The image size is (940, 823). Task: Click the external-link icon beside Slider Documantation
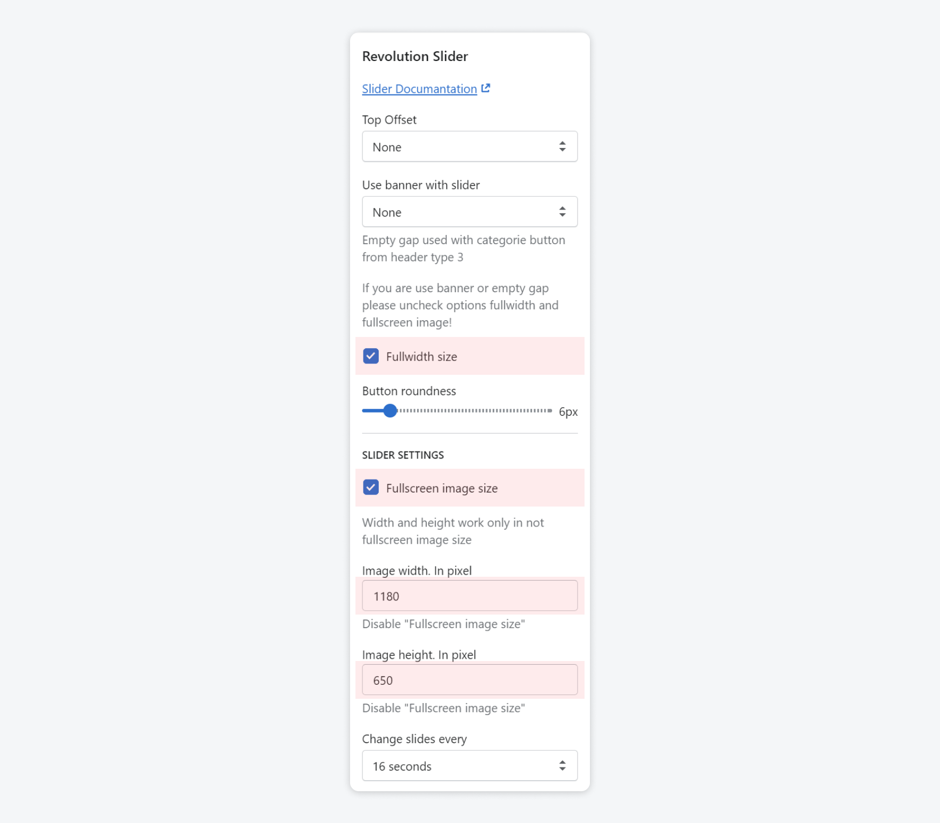click(486, 88)
